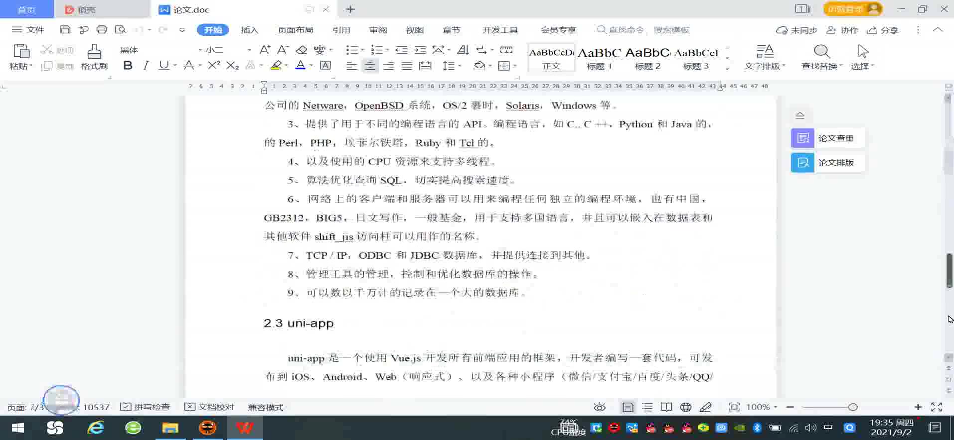Open 文字排版 text layout tool

pyautogui.click(x=765, y=57)
